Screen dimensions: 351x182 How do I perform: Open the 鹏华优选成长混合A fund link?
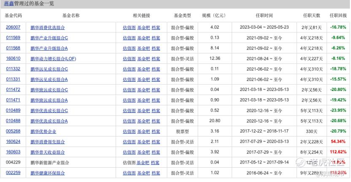[49, 121]
